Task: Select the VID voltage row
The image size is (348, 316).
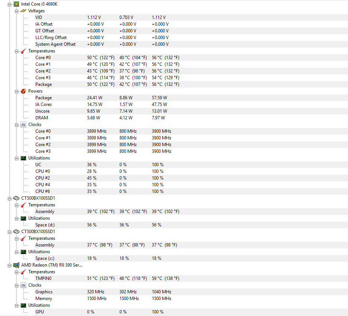Action: click(x=191, y=17)
